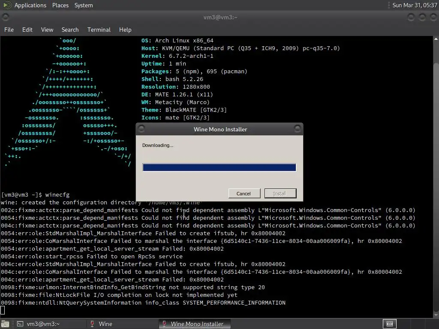Open the Applications menu
The height and width of the screenshot is (329, 439).
[30, 5]
